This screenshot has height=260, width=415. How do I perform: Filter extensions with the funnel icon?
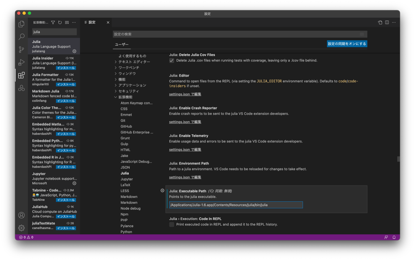[x=53, y=22]
